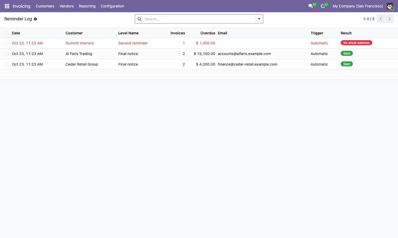Go to the next page arrow

[x=389, y=19]
